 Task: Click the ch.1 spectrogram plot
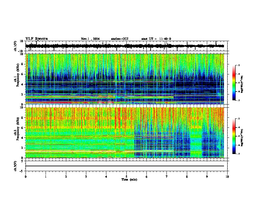coord(125,79)
